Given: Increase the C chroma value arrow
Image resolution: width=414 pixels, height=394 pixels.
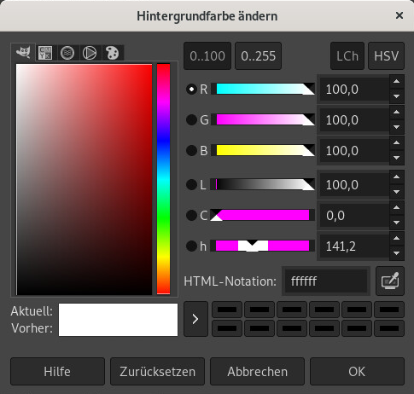Looking at the screenshot, I should click(396, 207).
